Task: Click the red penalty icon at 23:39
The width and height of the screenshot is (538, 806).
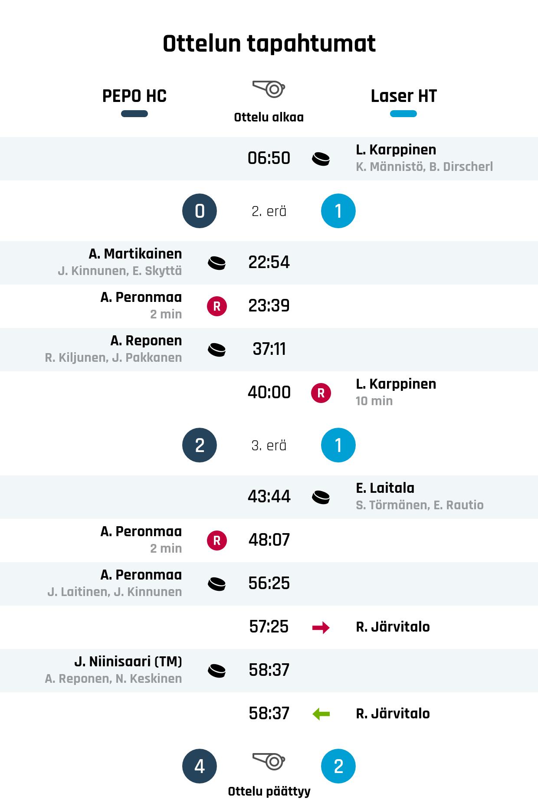Action: (217, 306)
